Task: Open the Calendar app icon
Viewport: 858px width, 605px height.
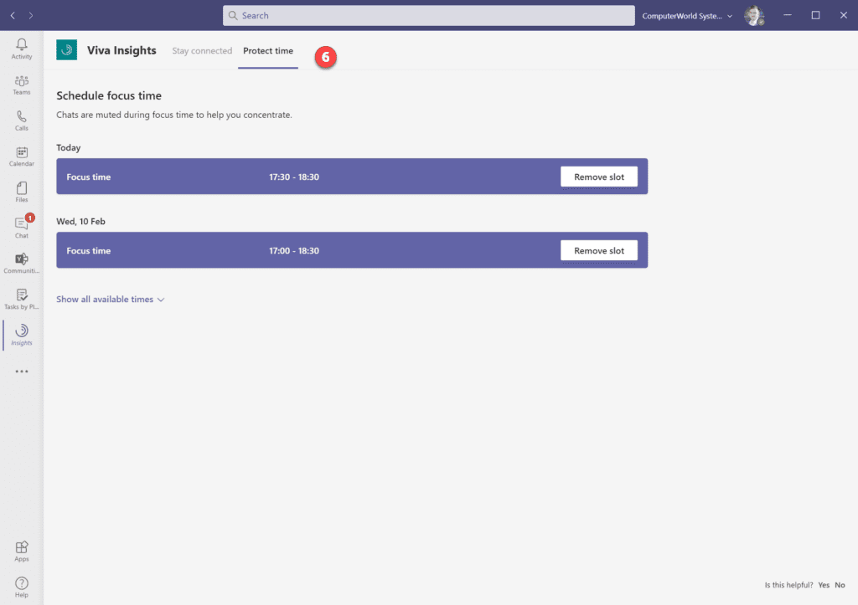Action: (21, 156)
